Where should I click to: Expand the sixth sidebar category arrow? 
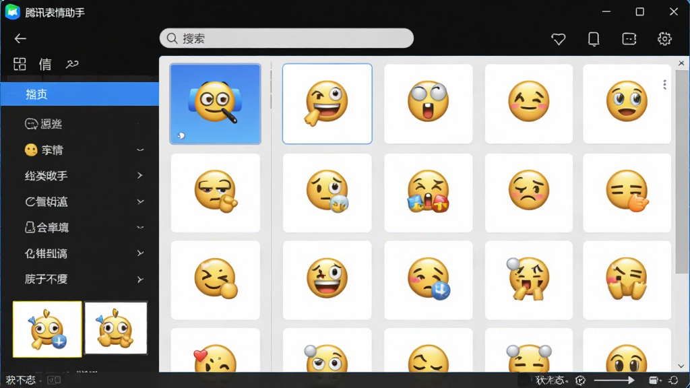[x=140, y=253]
